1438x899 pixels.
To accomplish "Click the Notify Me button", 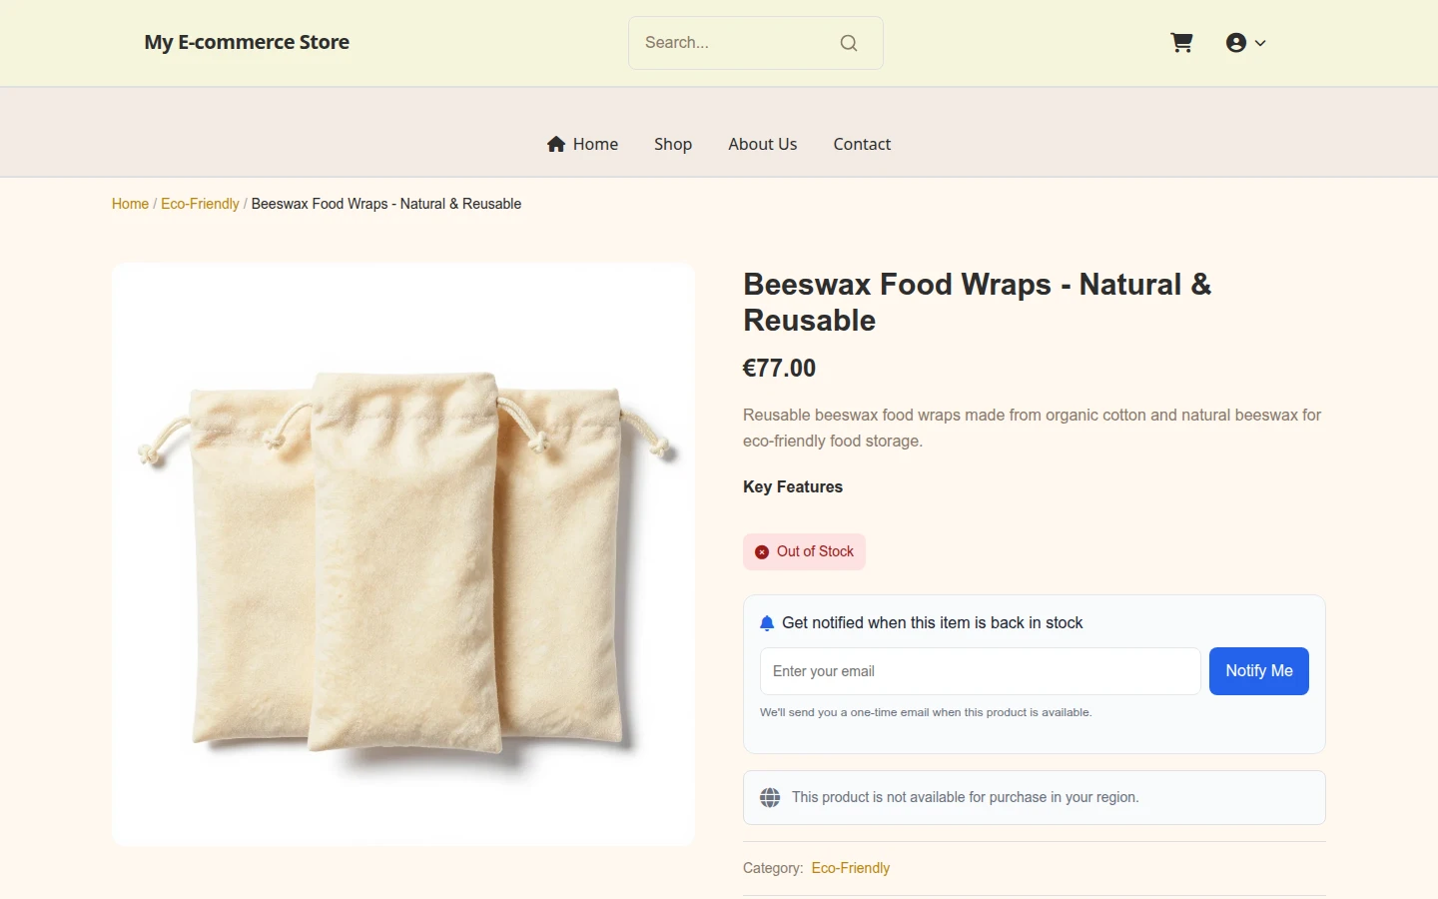I will (1259, 671).
